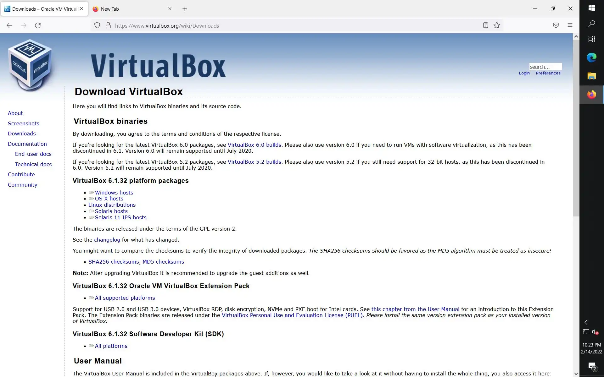Open the Windows hosts download link
This screenshot has height=377, width=604.
pyautogui.click(x=114, y=193)
